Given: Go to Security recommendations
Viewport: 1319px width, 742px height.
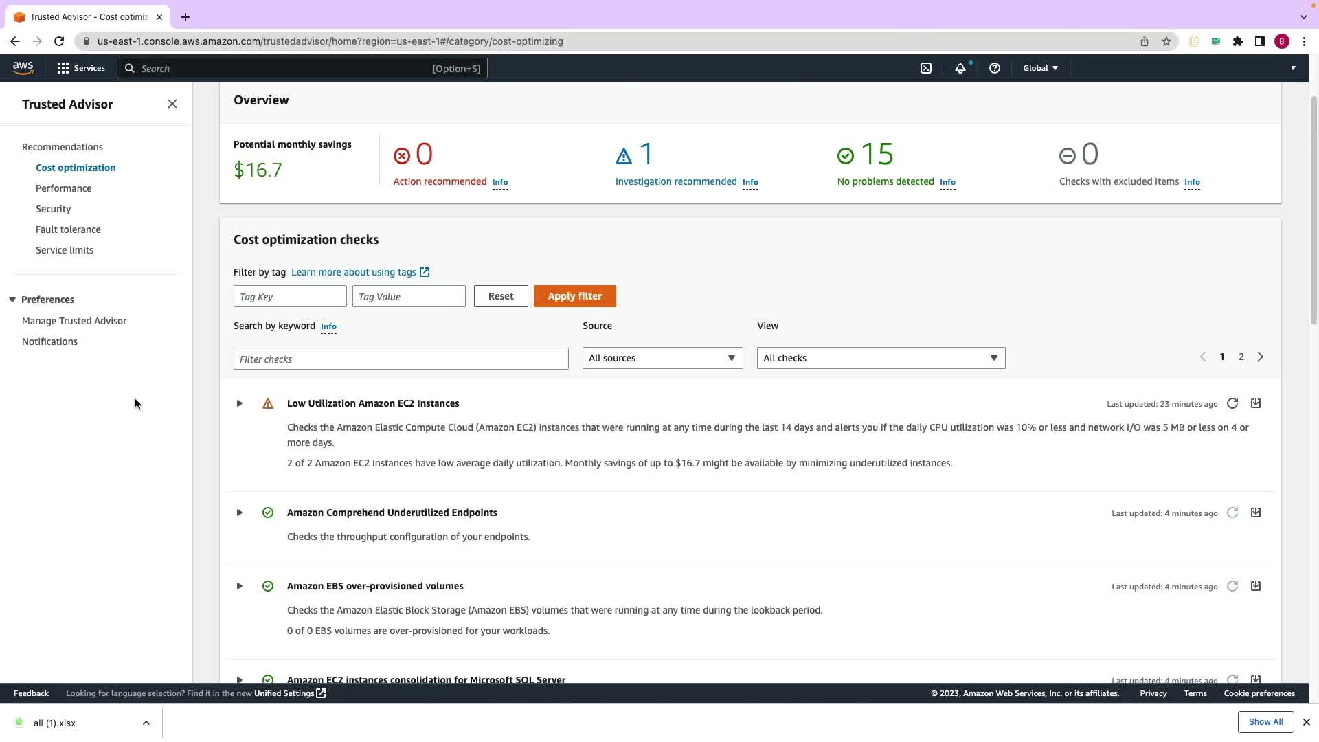Looking at the screenshot, I should [x=53, y=209].
